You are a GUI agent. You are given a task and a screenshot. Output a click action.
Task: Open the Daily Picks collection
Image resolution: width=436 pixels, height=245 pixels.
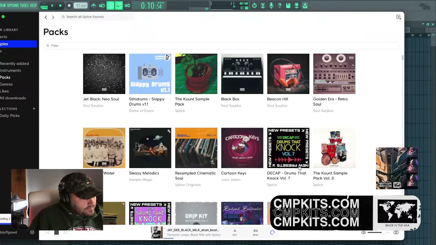pos(10,116)
